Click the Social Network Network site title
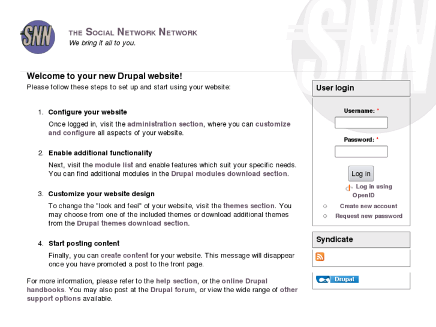Screen dimensions: 436x327 (x=133, y=32)
